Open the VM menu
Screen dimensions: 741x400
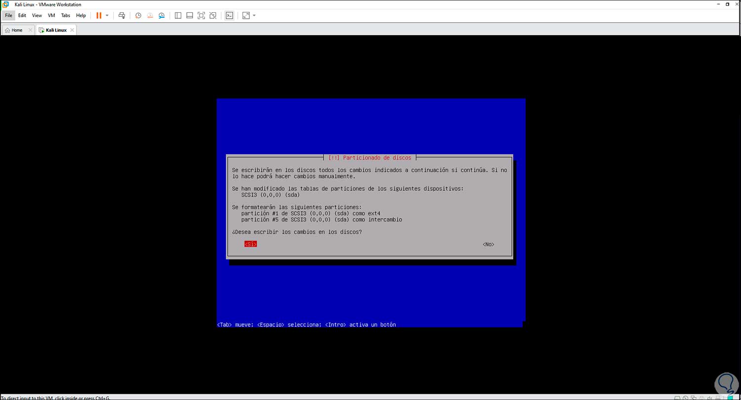51,15
